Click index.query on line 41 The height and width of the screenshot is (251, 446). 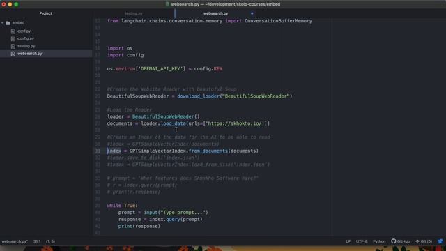164,220
